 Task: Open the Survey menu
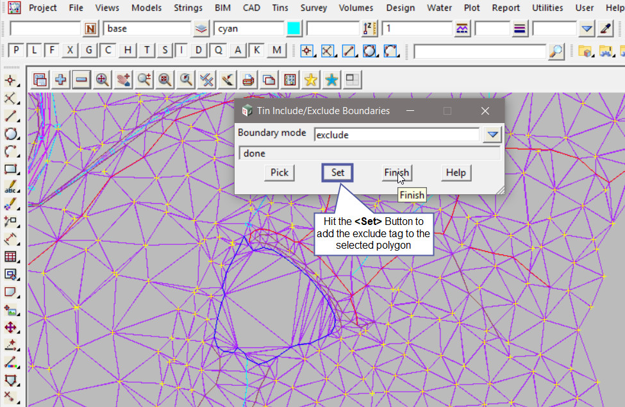click(x=313, y=8)
